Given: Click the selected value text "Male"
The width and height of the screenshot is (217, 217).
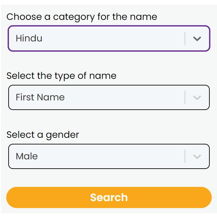Looking at the screenshot, I should [27, 156].
